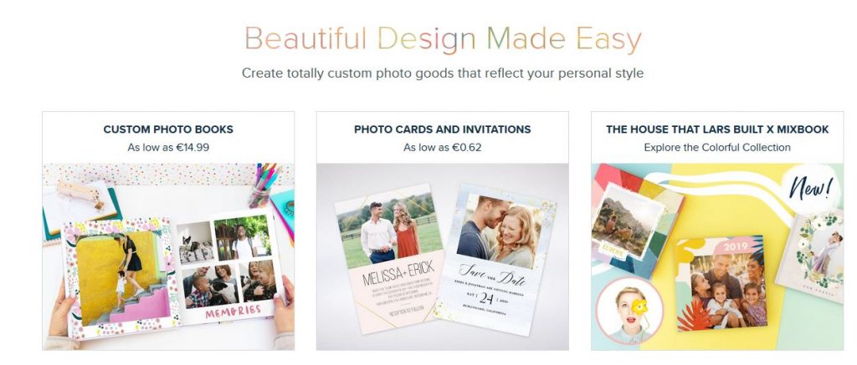Click the wedding couple floral book cover
857x365 pixels.
click(812, 256)
